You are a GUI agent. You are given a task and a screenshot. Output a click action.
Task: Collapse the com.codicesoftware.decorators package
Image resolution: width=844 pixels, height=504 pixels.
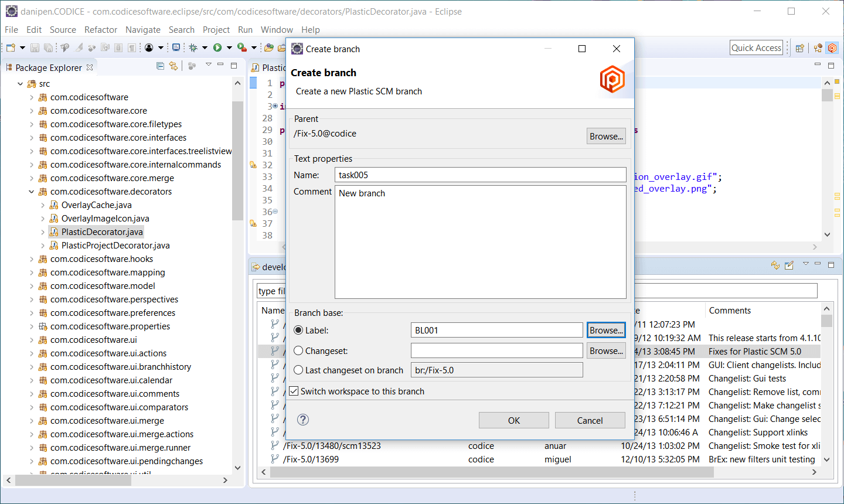pos(32,192)
